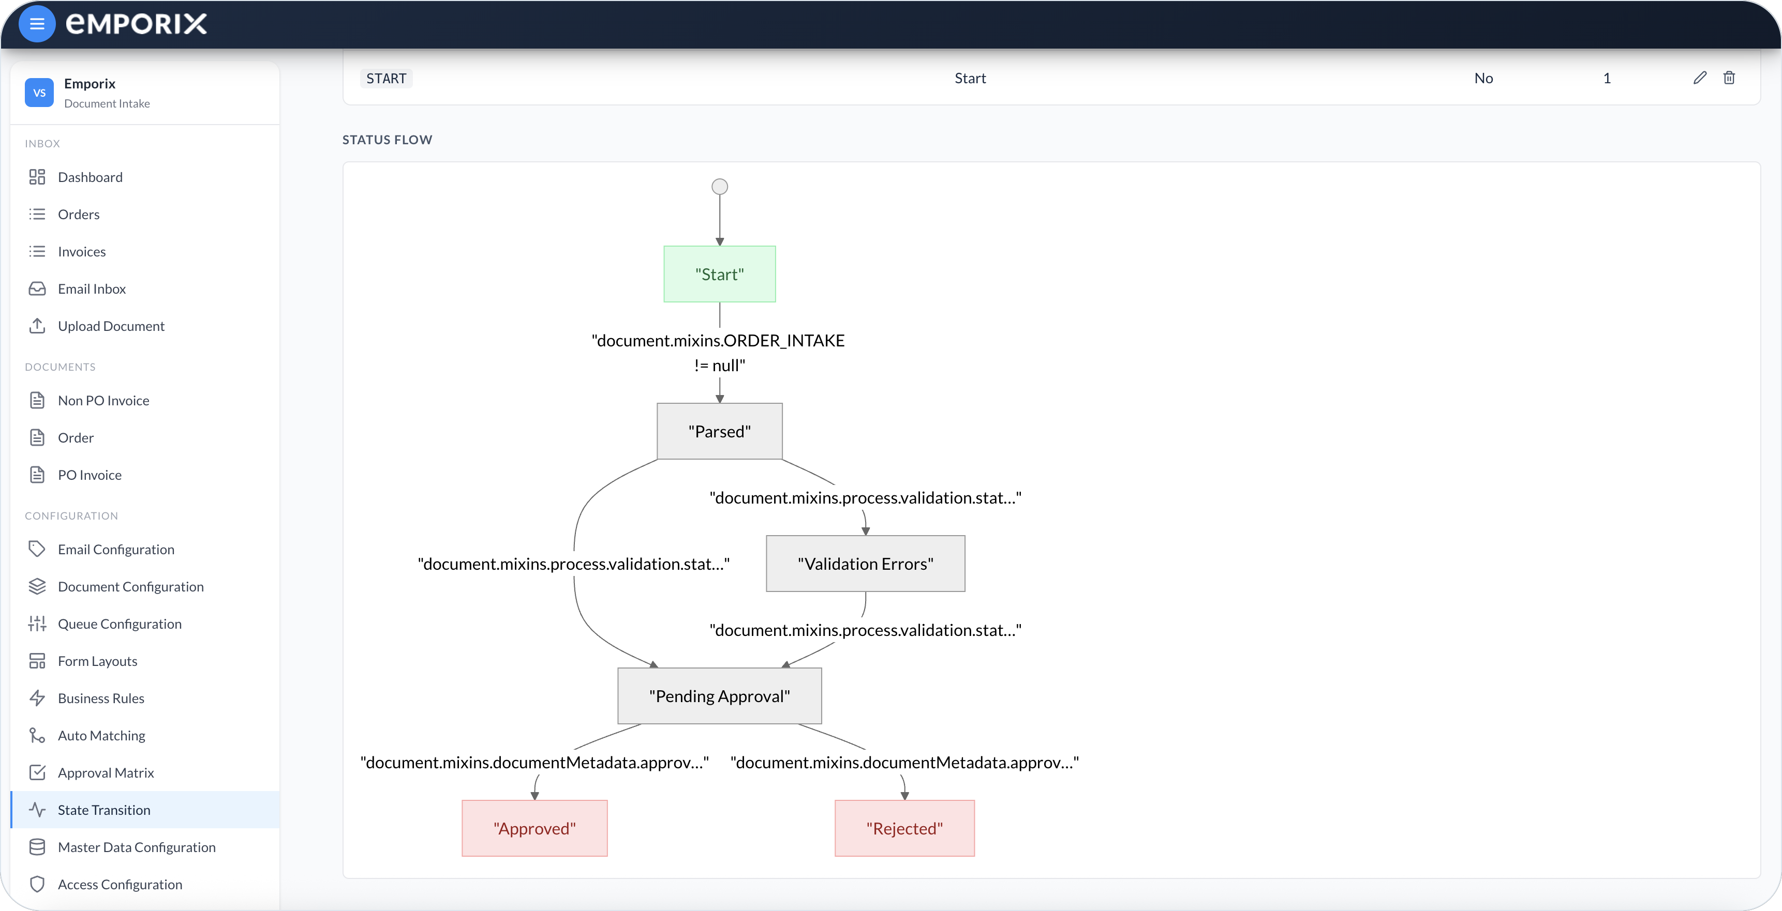Click the "Rejected" end node
The width and height of the screenshot is (1782, 911).
point(905,828)
